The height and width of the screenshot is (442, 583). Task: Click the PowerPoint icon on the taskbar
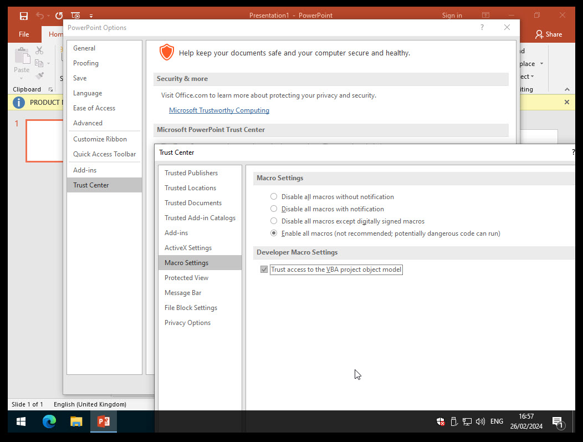click(103, 421)
